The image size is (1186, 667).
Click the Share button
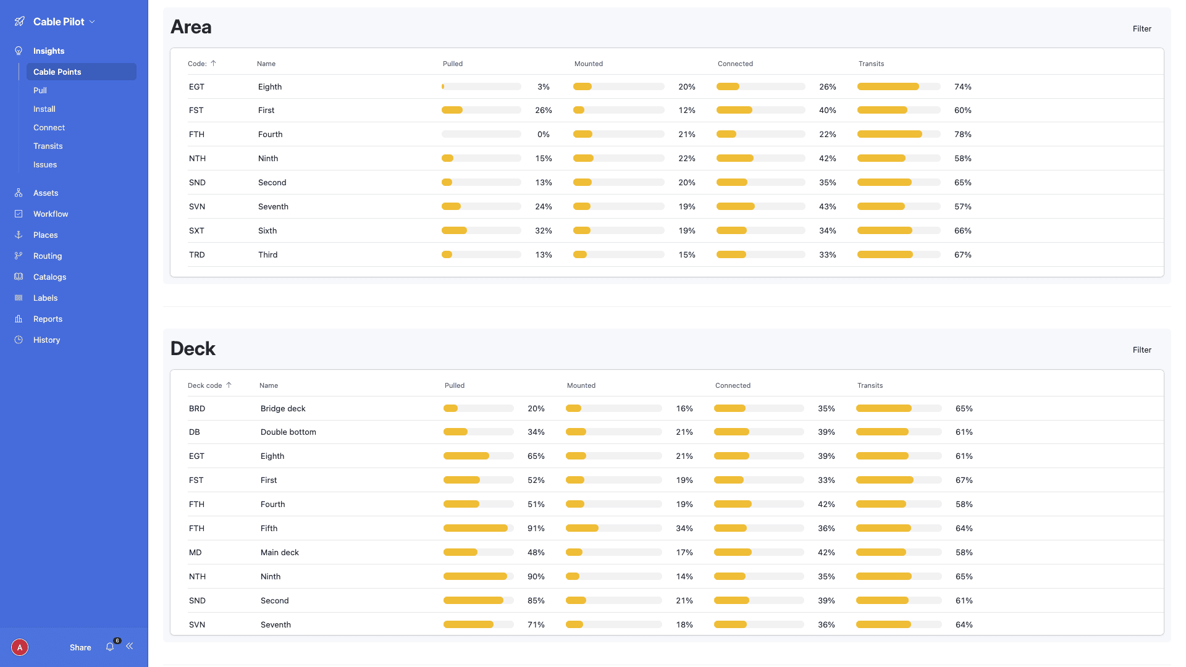coord(80,647)
